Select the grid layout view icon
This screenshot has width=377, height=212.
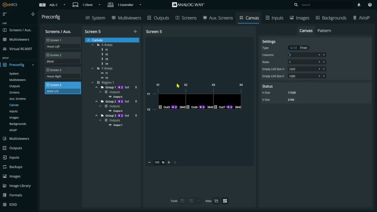(225, 201)
